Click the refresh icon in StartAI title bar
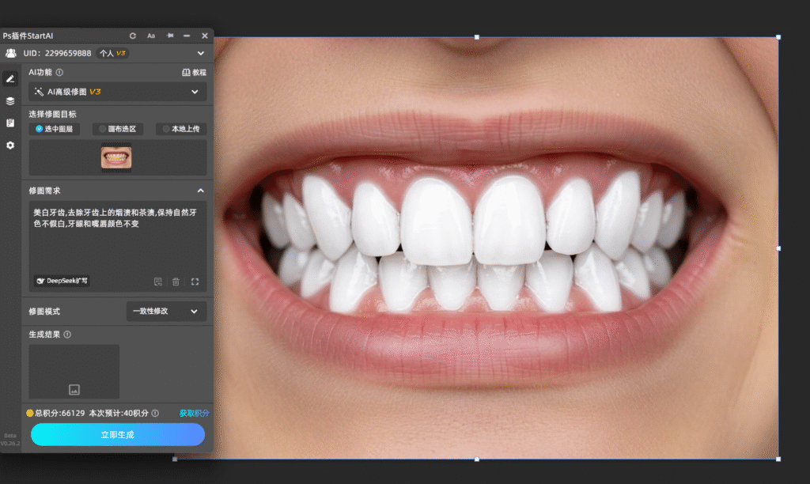810x484 pixels. pos(133,36)
